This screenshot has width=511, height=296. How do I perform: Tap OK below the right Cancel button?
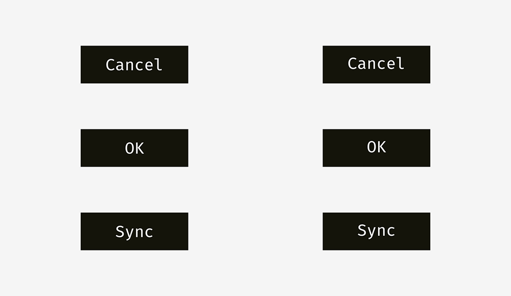pos(377,148)
